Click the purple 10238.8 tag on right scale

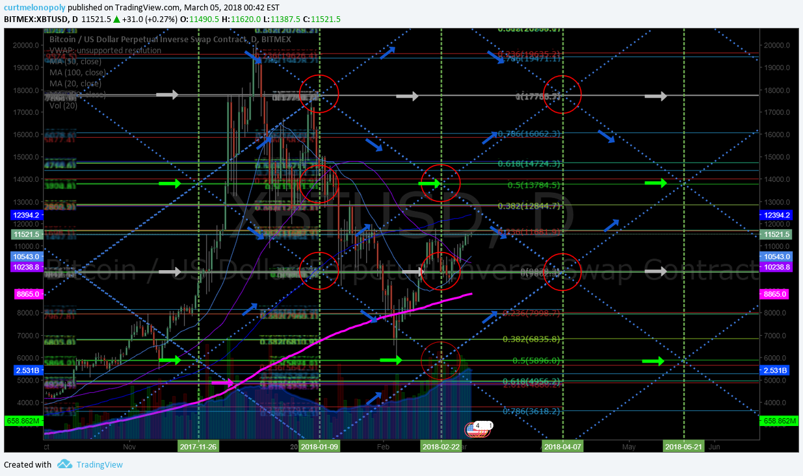(x=774, y=267)
